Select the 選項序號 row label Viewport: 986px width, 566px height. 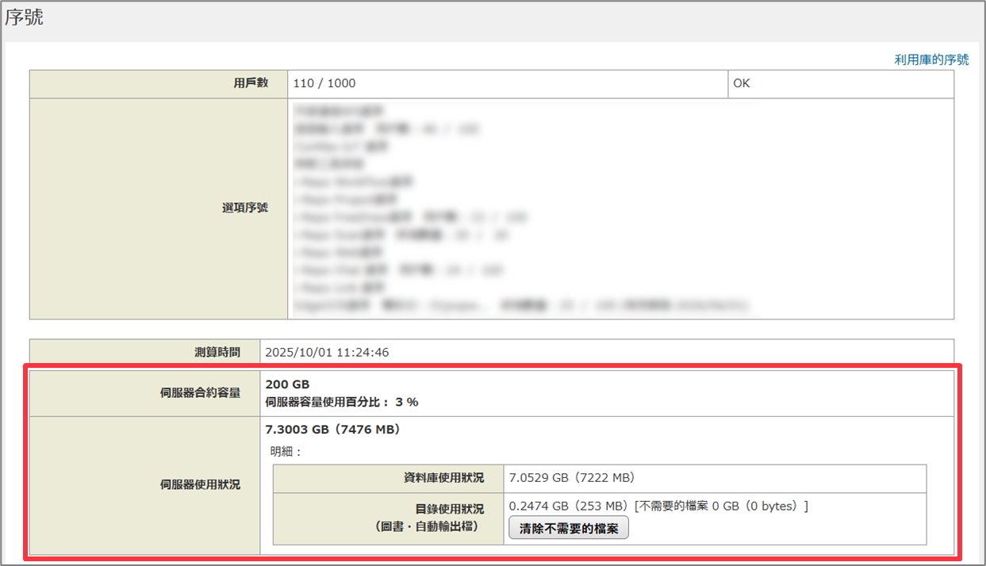tap(244, 208)
